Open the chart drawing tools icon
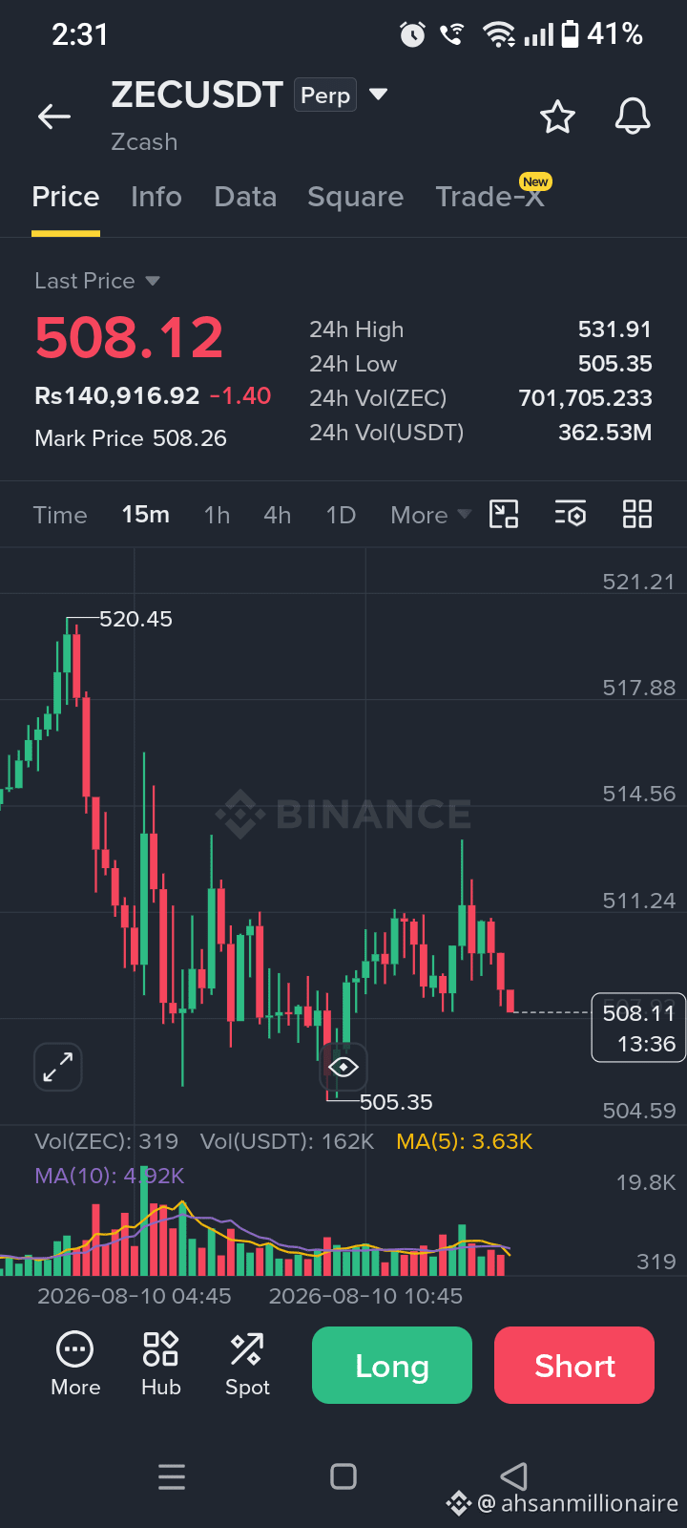The height and width of the screenshot is (1528, 687). tap(504, 514)
